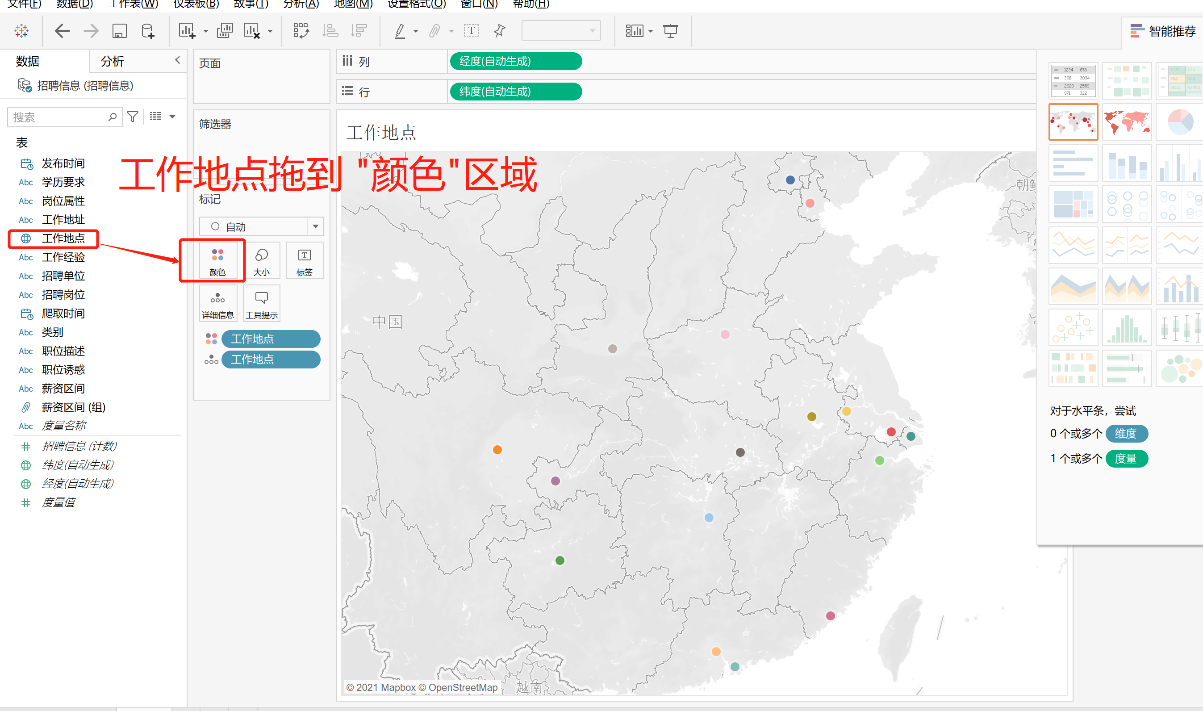The image size is (1203, 711).
Task: Open the Size (大小) mark card
Action: point(262,261)
